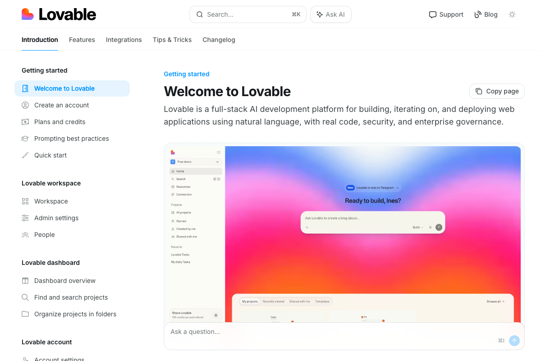
Task: Click the Support chat bubble icon
Action: coord(433,14)
